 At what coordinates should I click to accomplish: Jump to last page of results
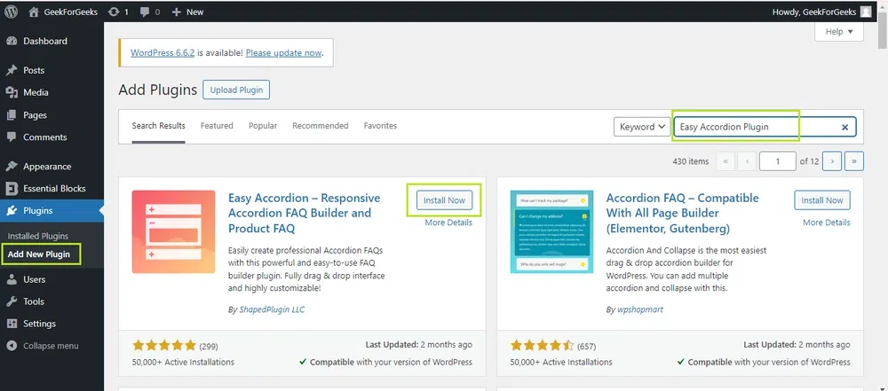(854, 161)
